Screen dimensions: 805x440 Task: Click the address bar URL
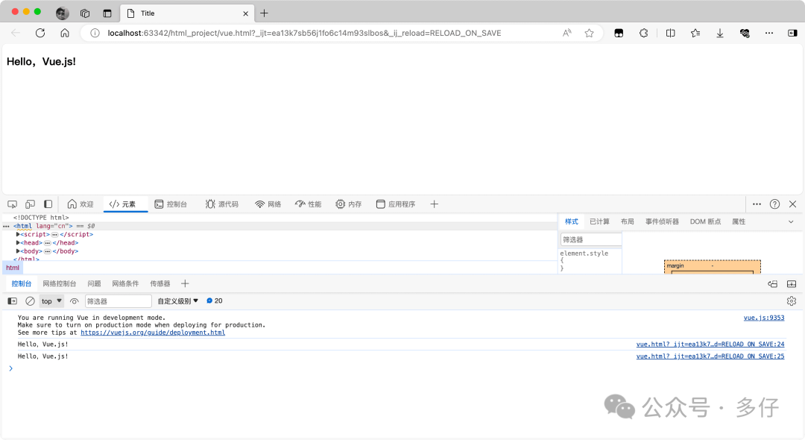(x=304, y=33)
